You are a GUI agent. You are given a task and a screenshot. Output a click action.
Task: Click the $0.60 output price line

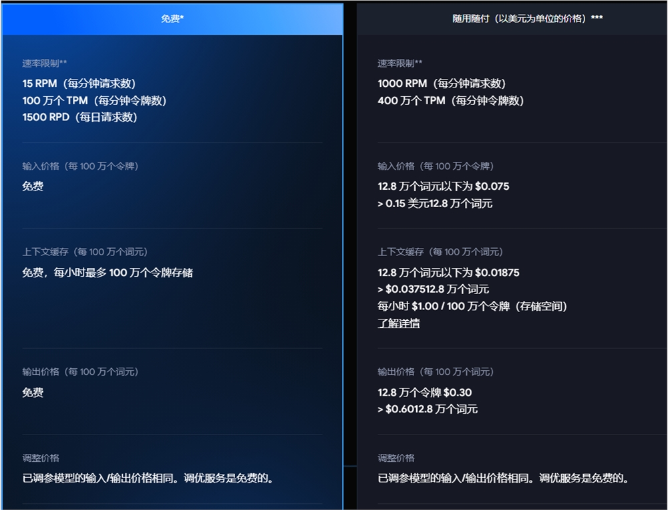pyautogui.click(x=428, y=409)
